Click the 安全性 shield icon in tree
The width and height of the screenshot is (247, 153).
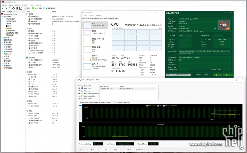[5, 61]
